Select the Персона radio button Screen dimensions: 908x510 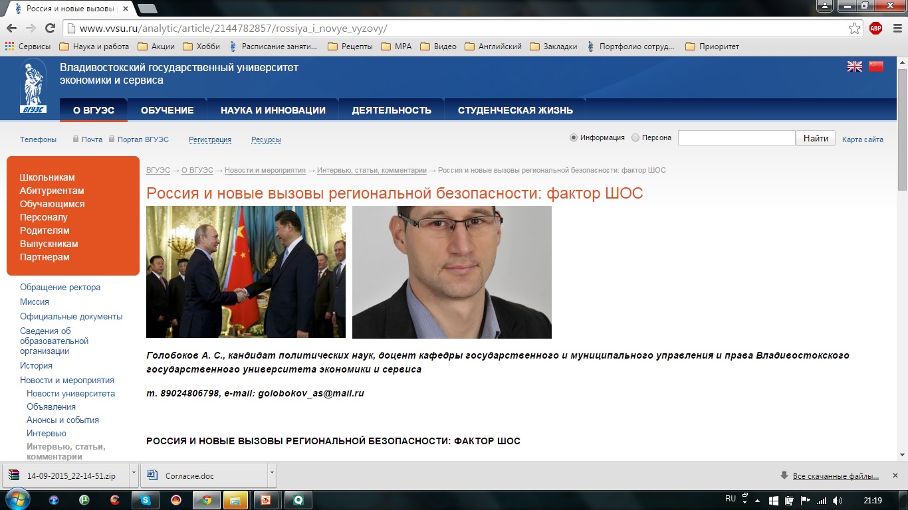(x=635, y=138)
